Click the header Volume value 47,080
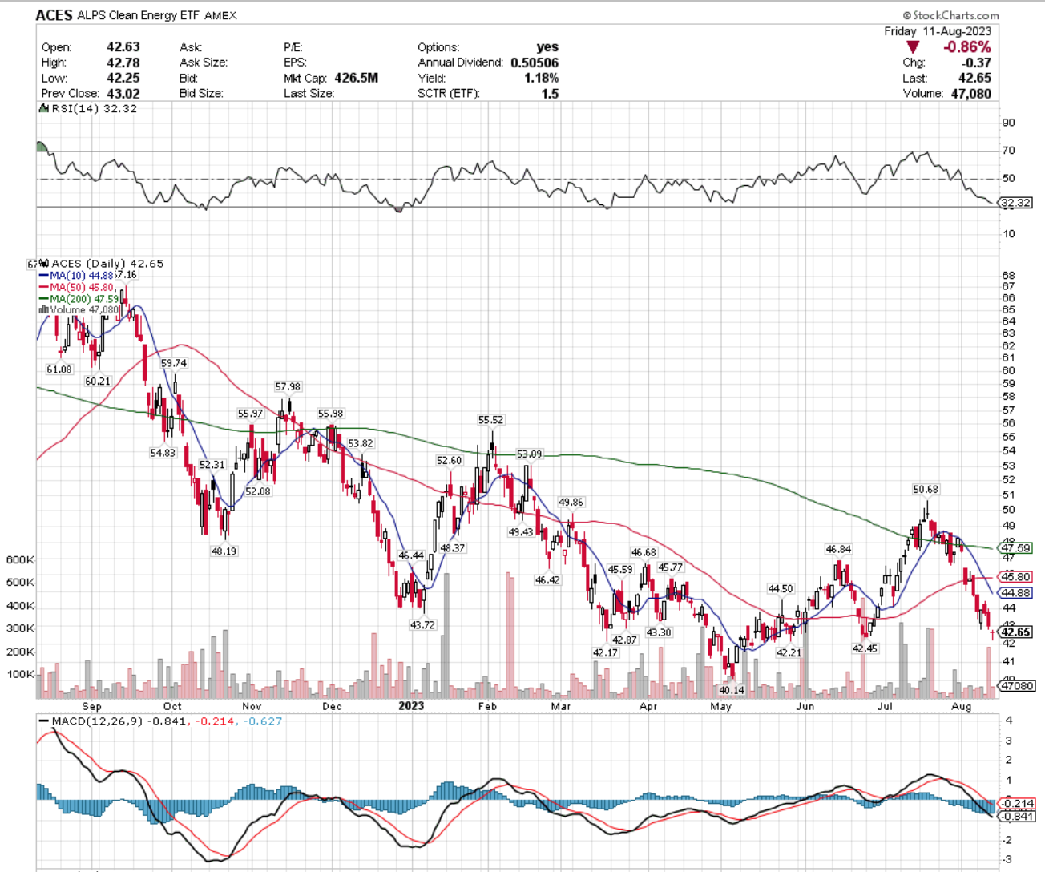This screenshot has width=1045, height=872. 970,93
